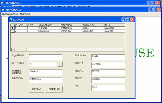The image size is (162, 103).
Task: Select the row indicator arrow for row 1
Action: pyautogui.click(x=13, y=28)
